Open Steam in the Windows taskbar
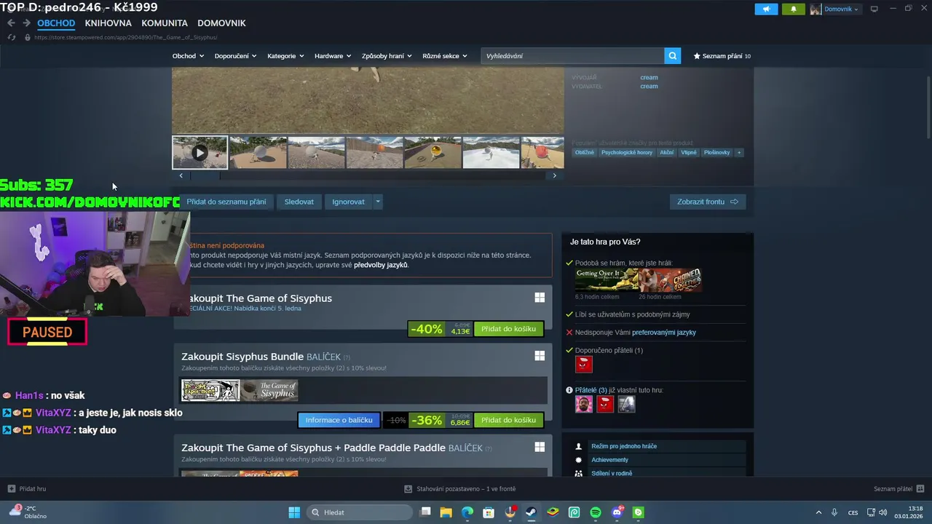Screen dimensions: 932x524 (x=531, y=512)
